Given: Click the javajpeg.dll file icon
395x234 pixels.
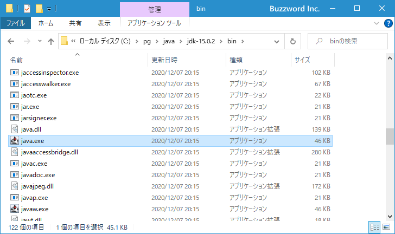Looking at the screenshot, I should tap(15, 186).
